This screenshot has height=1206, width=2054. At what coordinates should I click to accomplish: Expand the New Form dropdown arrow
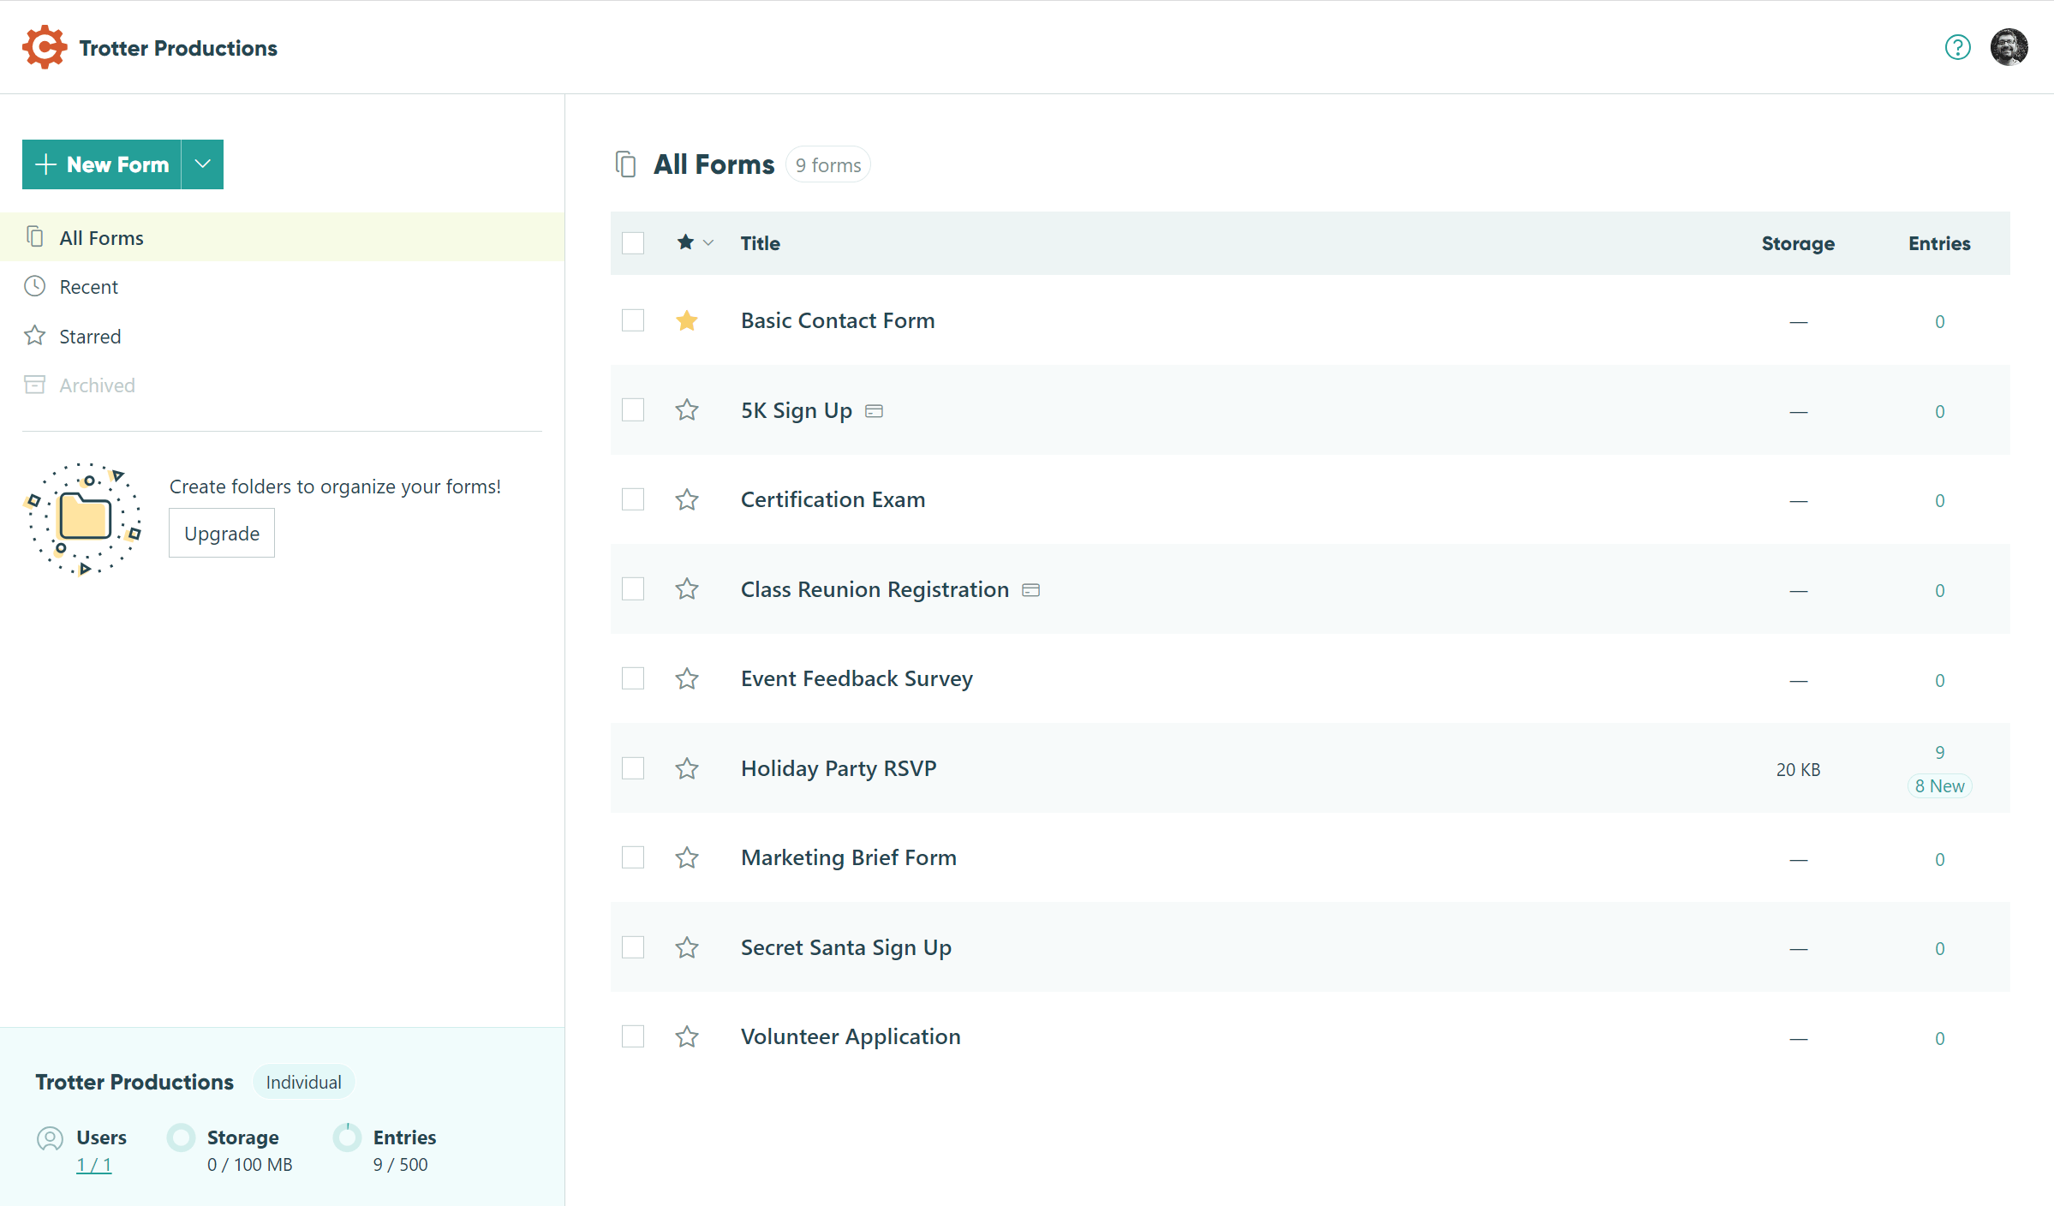(201, 164)
